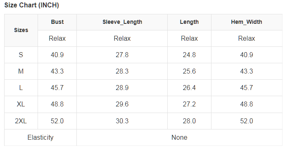Click the Relax subheader under Hem_Width
The width and height of the screenshot is (292, 150).
point(247,38)
